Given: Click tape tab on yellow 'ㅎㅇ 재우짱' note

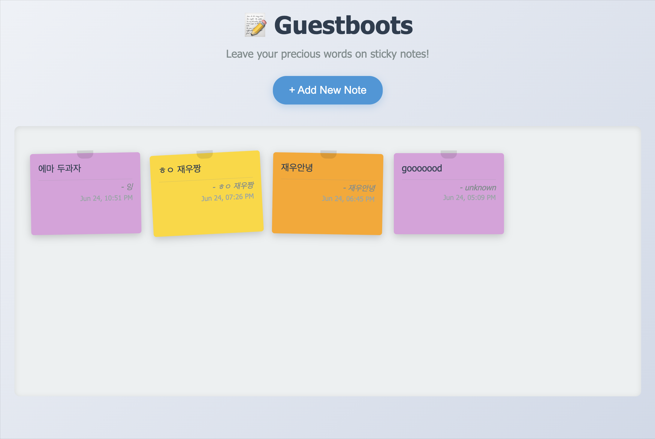Looking at the screenshot, I should [x=205, y=154].
